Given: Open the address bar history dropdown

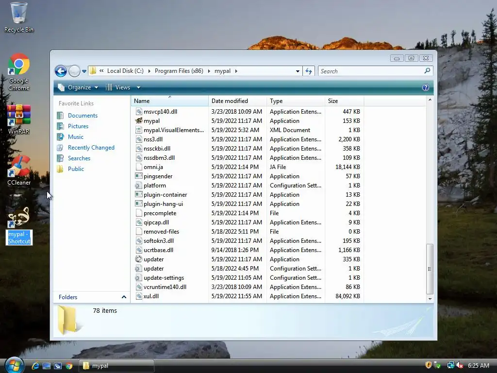Looking at the screenshot, I should coord(298,71).
